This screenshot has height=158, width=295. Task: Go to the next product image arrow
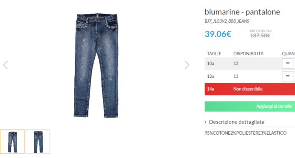[x=187, y=65]
